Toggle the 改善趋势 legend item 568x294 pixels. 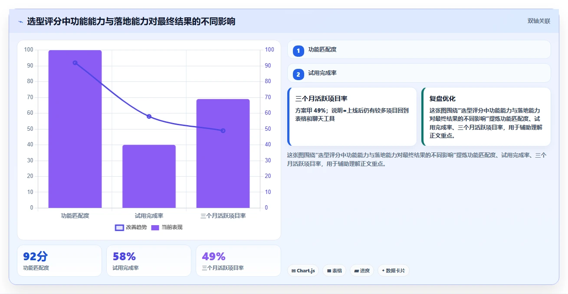tap(131, 227)
